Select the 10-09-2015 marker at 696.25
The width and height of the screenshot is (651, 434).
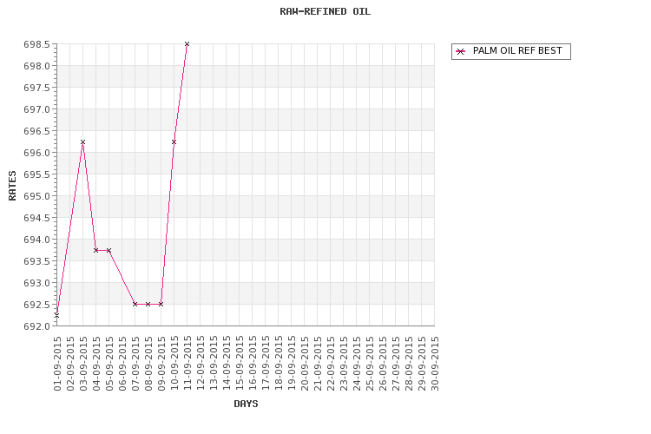click(174, 142)
